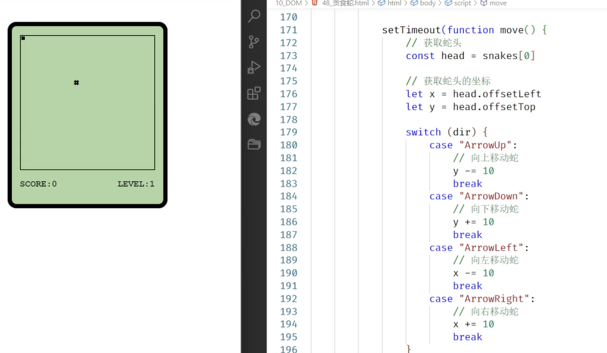607x353 pixels.
Task: Click setTimeout on line 171
Action: click(x=412, y=30)
